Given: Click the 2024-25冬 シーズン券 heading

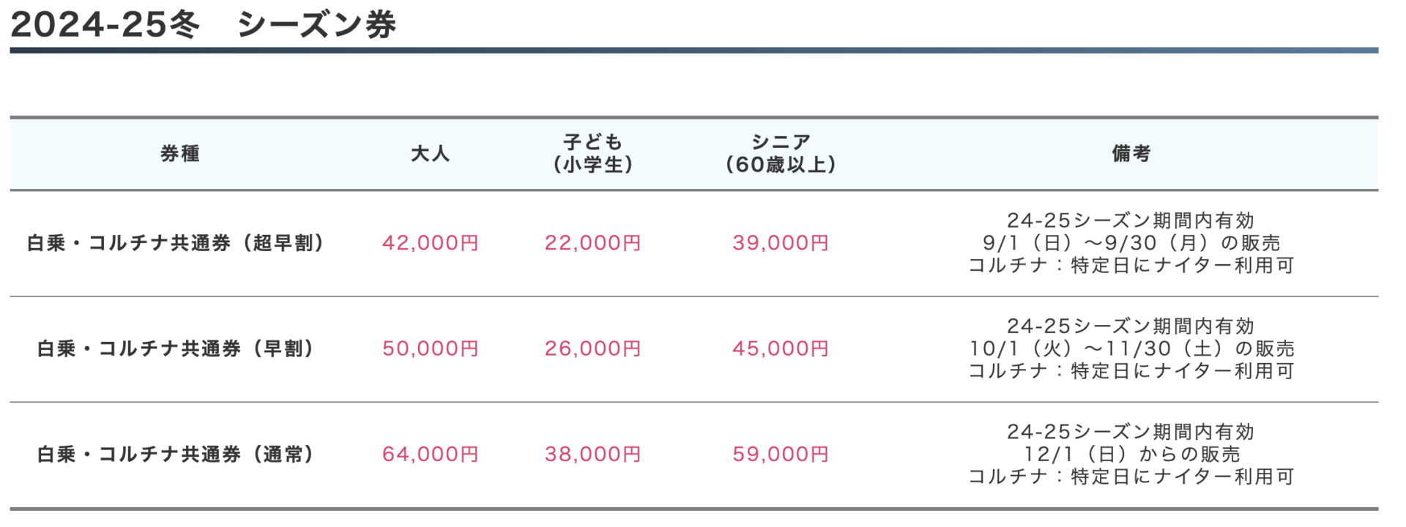Looking at the screenshot, I should coord(203,25).
